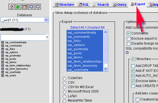The width and height of the screenshot is (158, 103).
Task: Open wp_options table in sidebar
Action: [x=12, y=52]
